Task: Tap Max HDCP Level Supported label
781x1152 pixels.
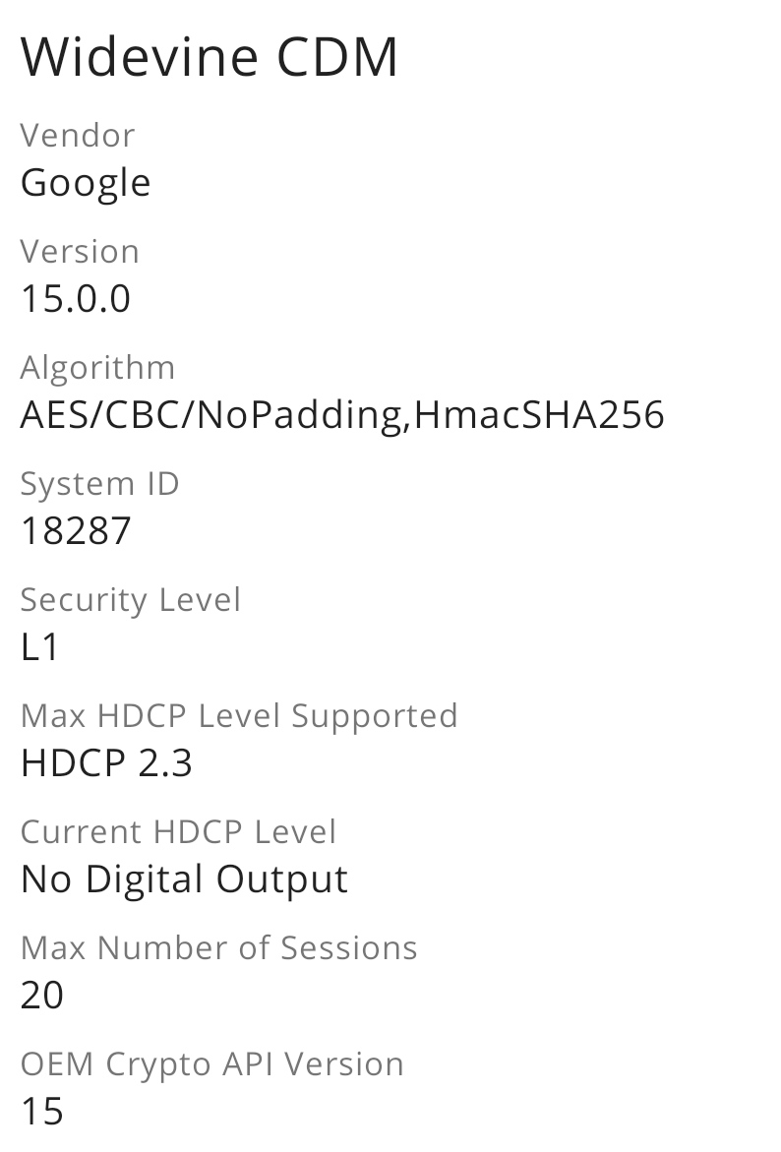Action: click(x=239, y=717)
